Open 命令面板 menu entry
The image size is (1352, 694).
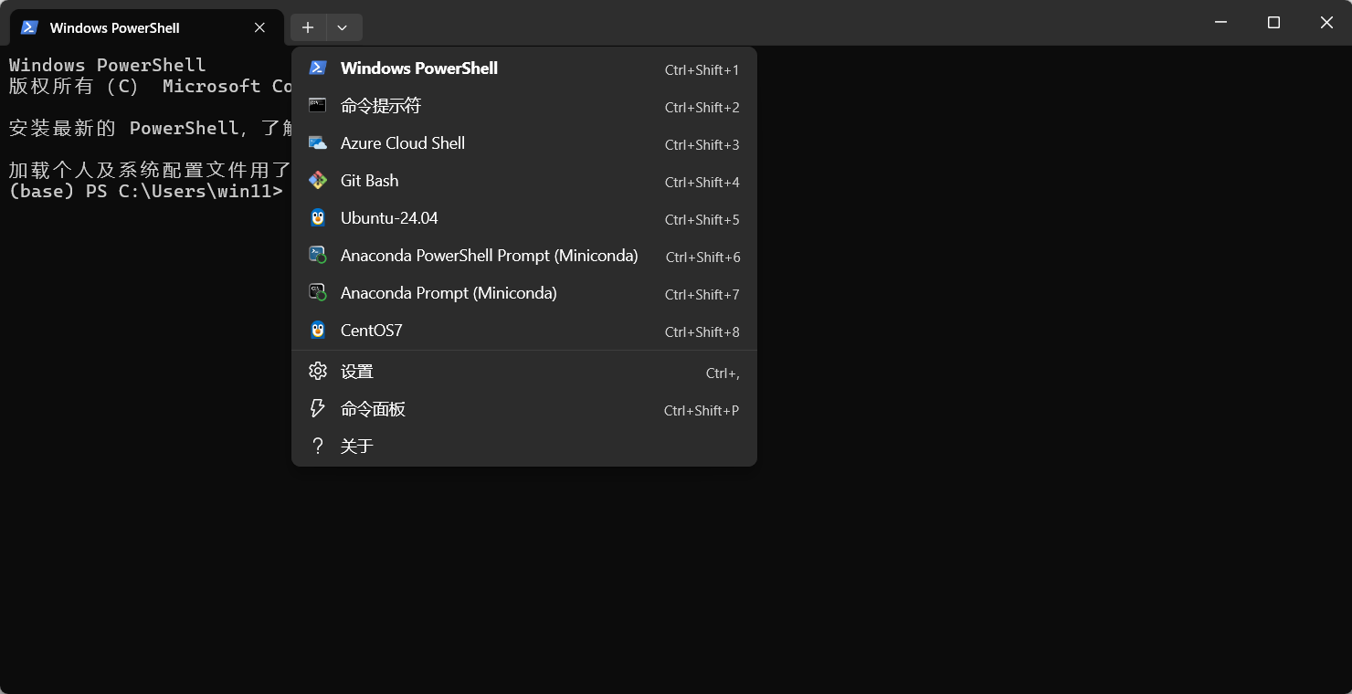tap(524, 409)
